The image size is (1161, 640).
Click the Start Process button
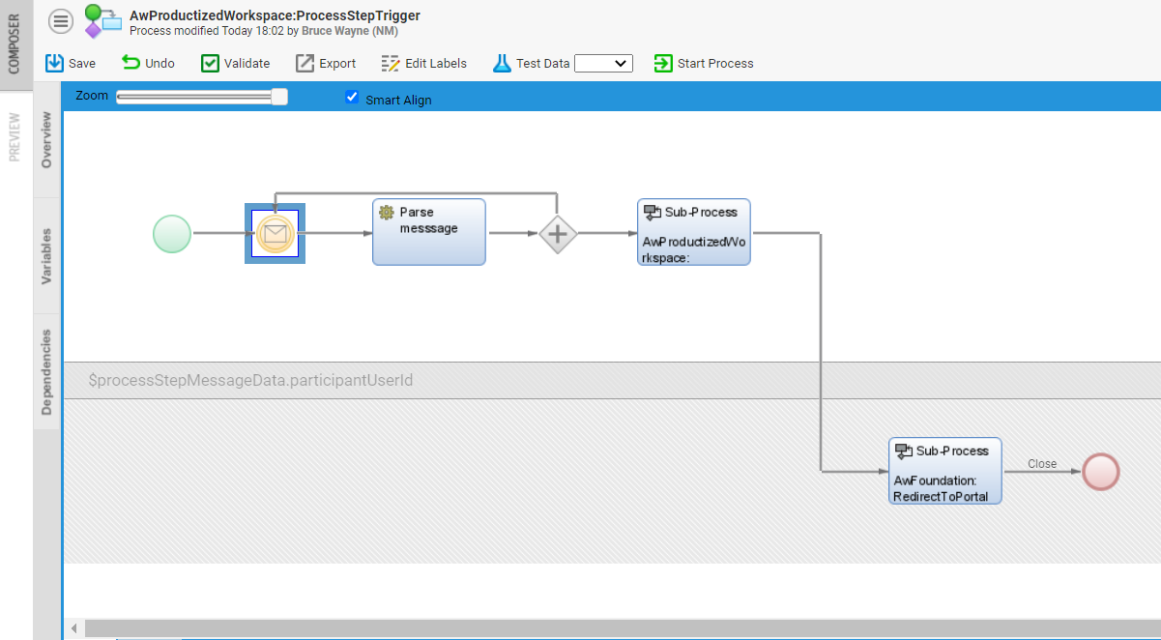[704, 63]
